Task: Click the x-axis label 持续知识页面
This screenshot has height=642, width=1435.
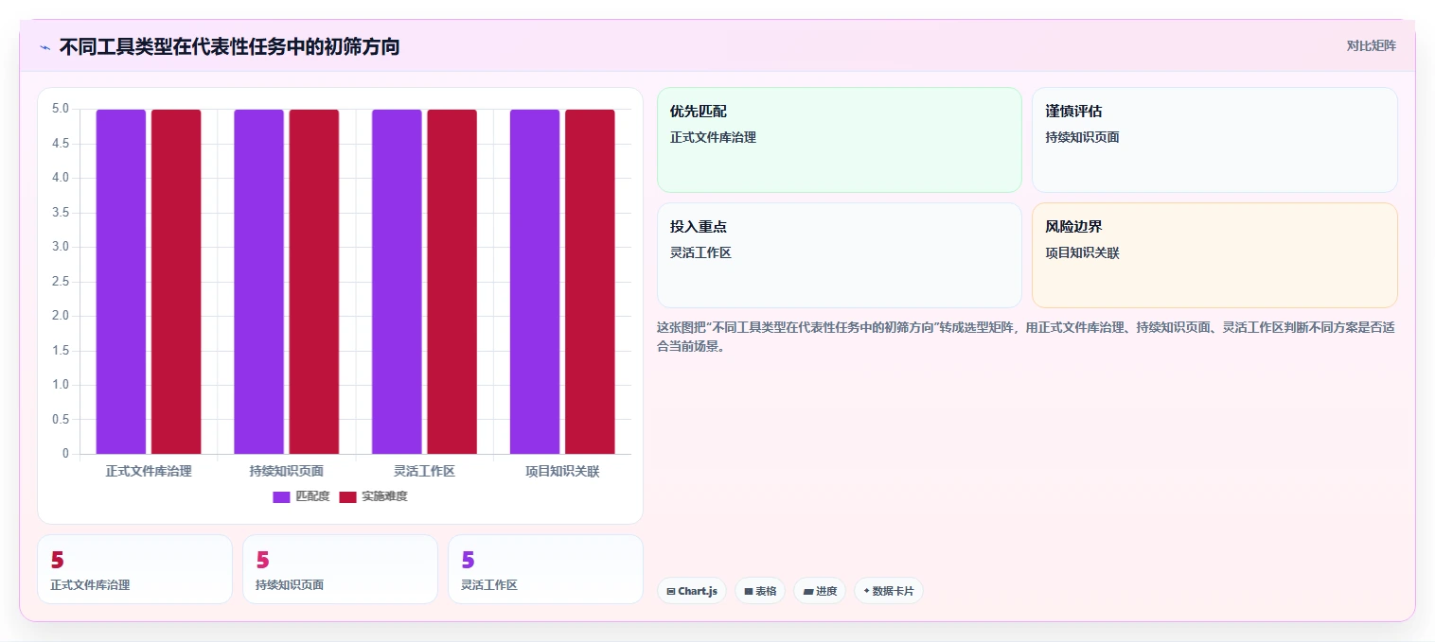Action: click(287, 471)
